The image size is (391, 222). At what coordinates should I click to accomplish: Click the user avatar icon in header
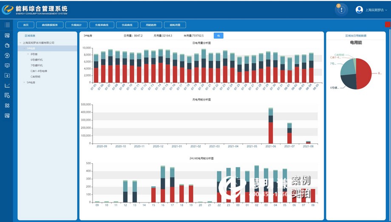coord(359,10)
